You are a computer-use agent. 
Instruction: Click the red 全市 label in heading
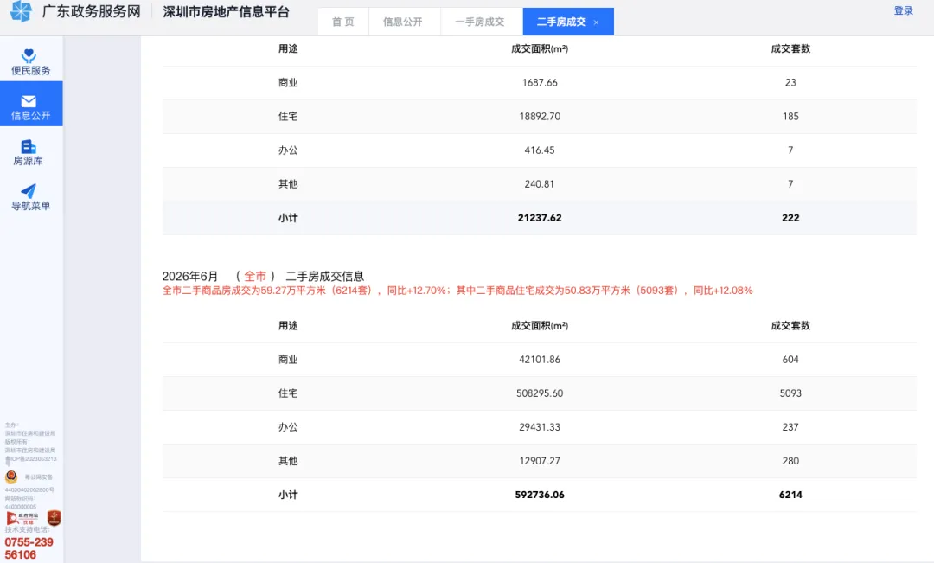(255, 277)
